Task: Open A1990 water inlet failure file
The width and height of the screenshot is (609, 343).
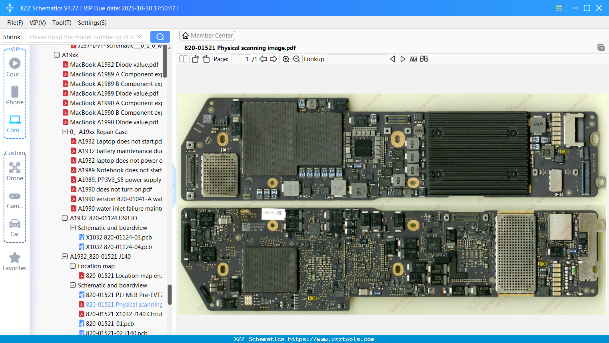Action: click(116, 209)
